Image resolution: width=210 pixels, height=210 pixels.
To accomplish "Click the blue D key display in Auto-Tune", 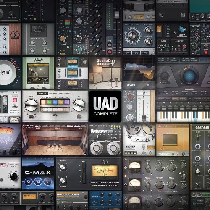I will pyautogui.click(x=189, y=76).
